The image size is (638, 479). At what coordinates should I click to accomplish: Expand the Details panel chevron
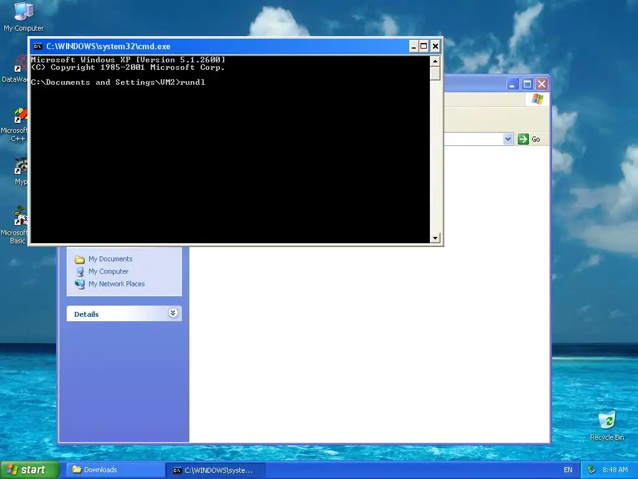(173, 313)
